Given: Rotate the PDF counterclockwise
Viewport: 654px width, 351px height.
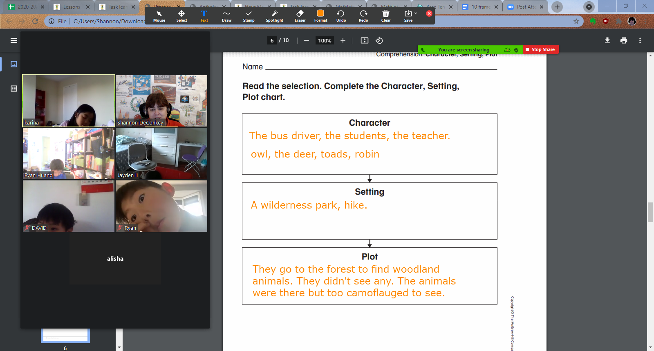Looking at the screenshot, I should [x=379, y=40].
